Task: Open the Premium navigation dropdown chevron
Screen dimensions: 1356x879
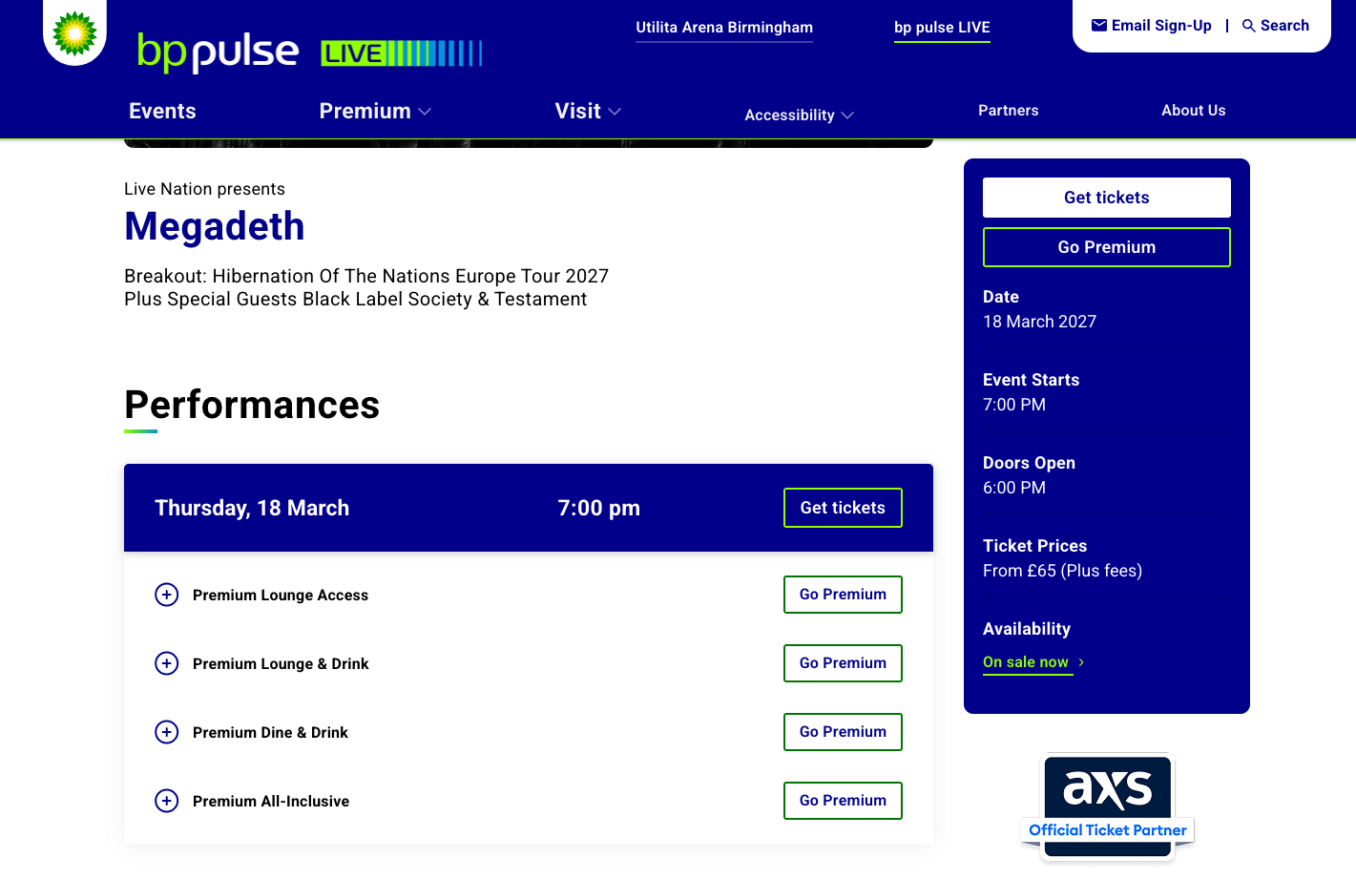Action: 425,112
